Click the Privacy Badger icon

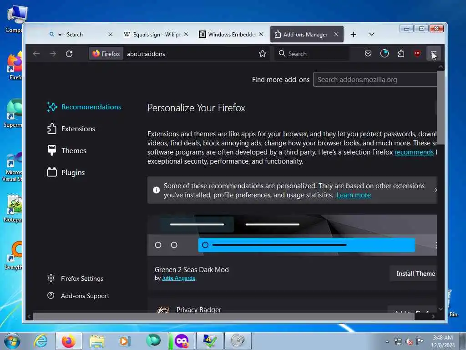pos(163,309)
